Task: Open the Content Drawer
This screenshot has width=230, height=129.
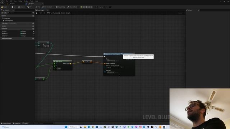Action: point(6,123)
